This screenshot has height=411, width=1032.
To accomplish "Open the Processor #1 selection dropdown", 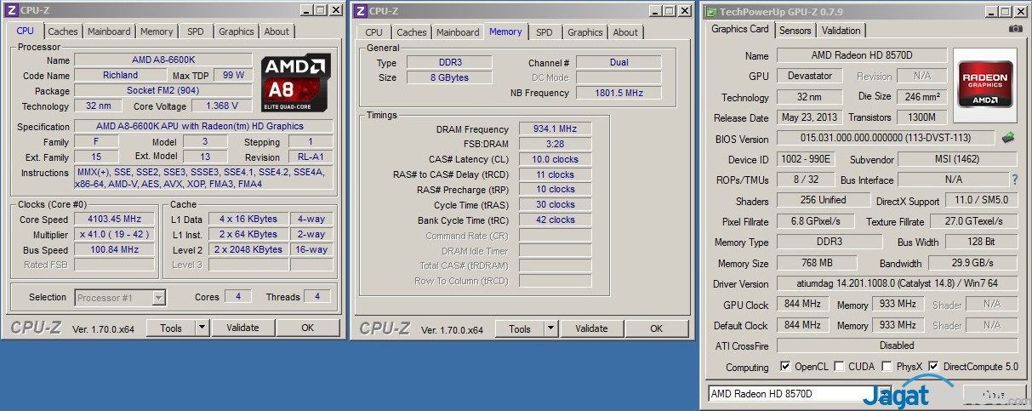I will 158,297.
